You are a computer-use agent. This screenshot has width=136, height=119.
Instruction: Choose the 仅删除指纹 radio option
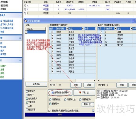(50, 100)
